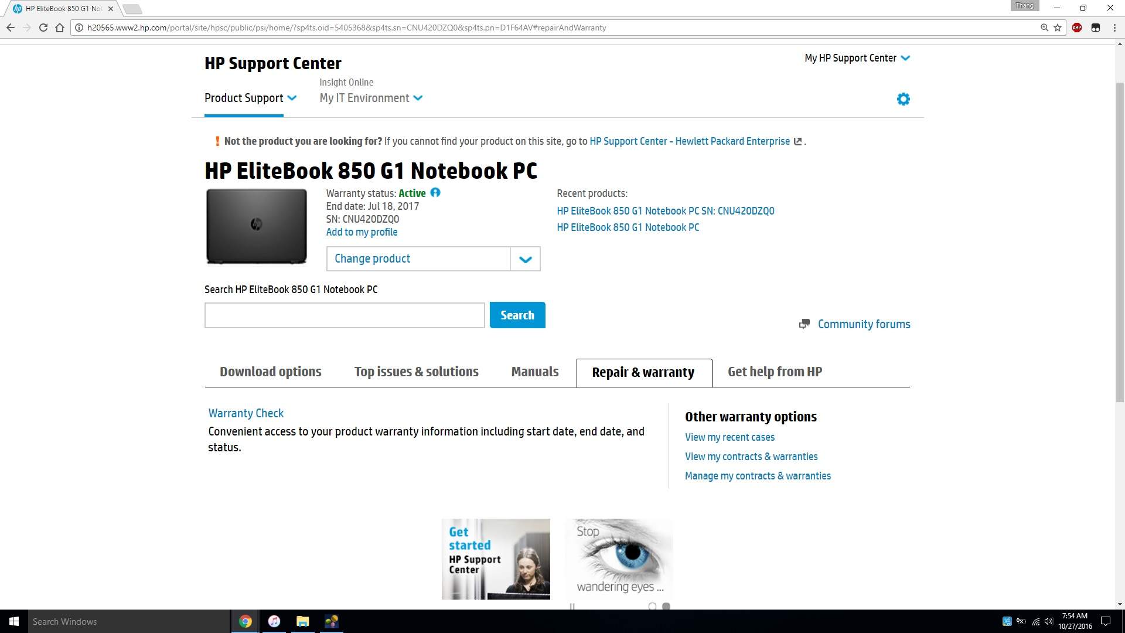Open the Windows Start menu
Image resolution: width=1125 pixels, height=633 pixels.
[14, 621]
